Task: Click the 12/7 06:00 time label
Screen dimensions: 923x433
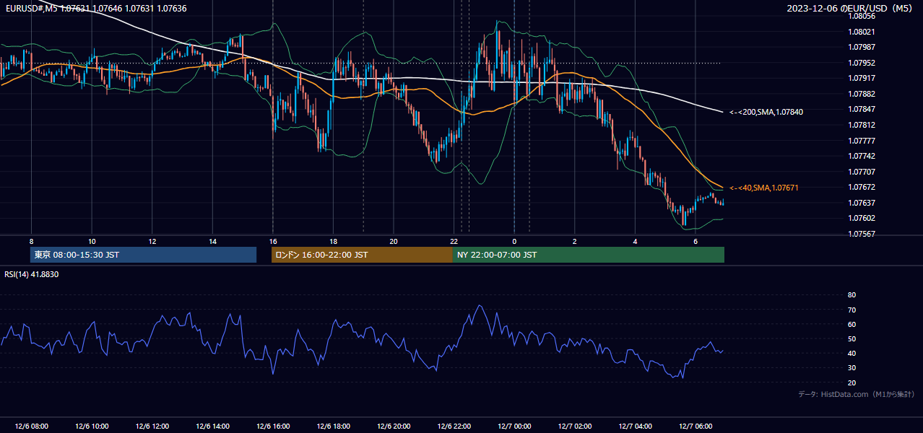Action: pos(695,427)
